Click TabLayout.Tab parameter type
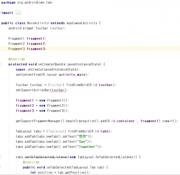The image size is (180, 175). [84, 167]
